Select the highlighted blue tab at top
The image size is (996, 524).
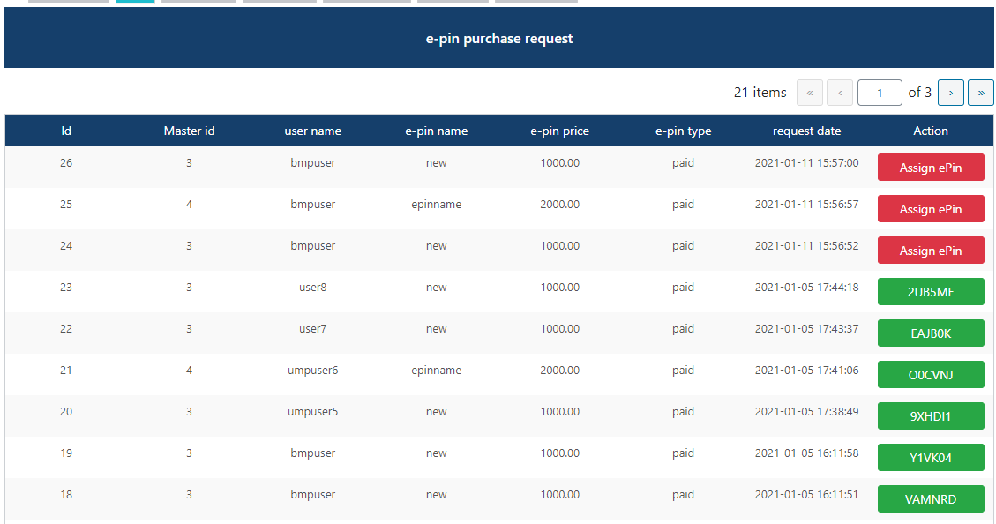(x=137, y=2)
